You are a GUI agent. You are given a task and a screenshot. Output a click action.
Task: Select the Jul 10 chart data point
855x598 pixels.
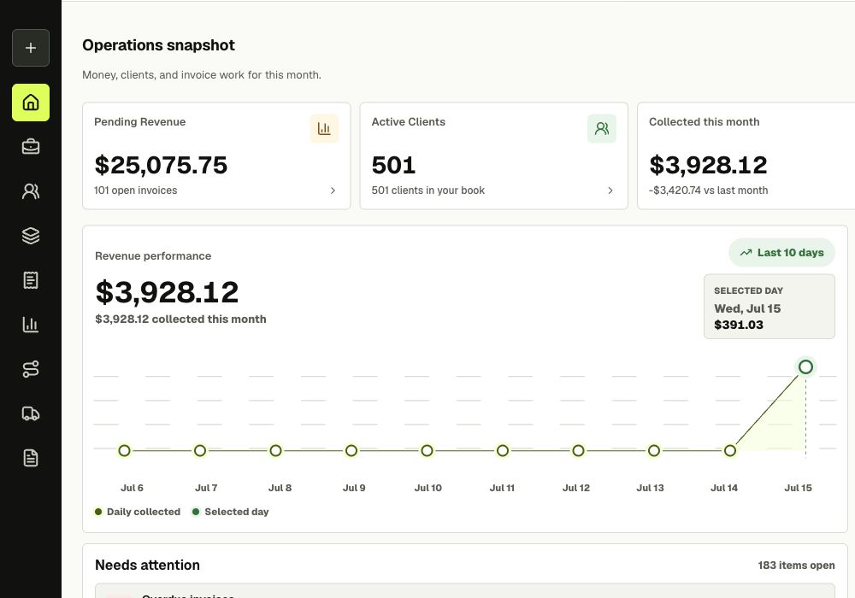click(427, 450)
